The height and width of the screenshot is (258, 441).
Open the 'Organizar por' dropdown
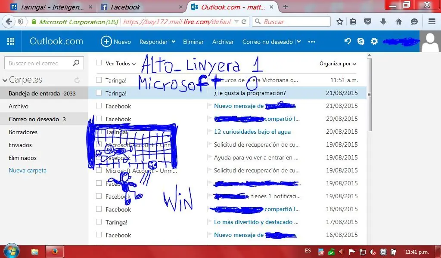click(339, 63)
